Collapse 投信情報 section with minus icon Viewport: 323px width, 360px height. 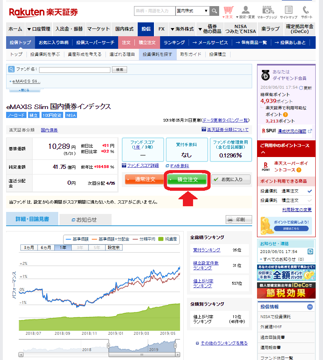pos(310,307)
